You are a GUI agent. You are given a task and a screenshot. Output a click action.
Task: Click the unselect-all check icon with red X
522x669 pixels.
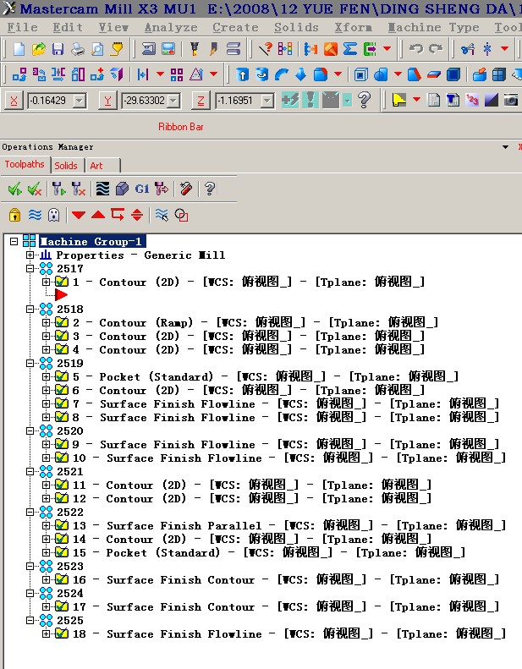tap(34, 189)
